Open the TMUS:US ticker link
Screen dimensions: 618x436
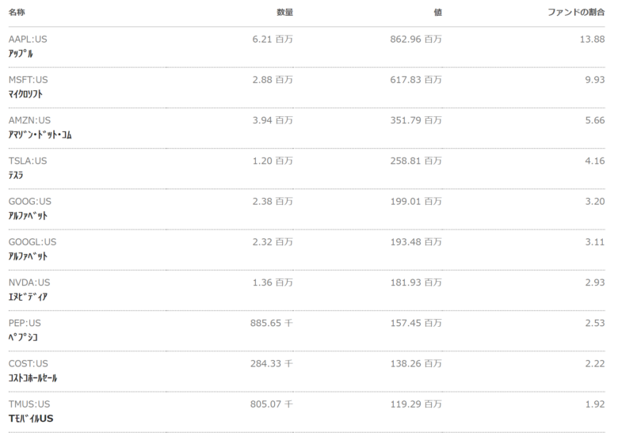click(29, 404)
